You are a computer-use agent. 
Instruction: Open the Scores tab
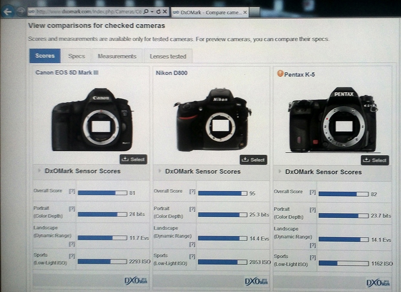click(45, 56)
